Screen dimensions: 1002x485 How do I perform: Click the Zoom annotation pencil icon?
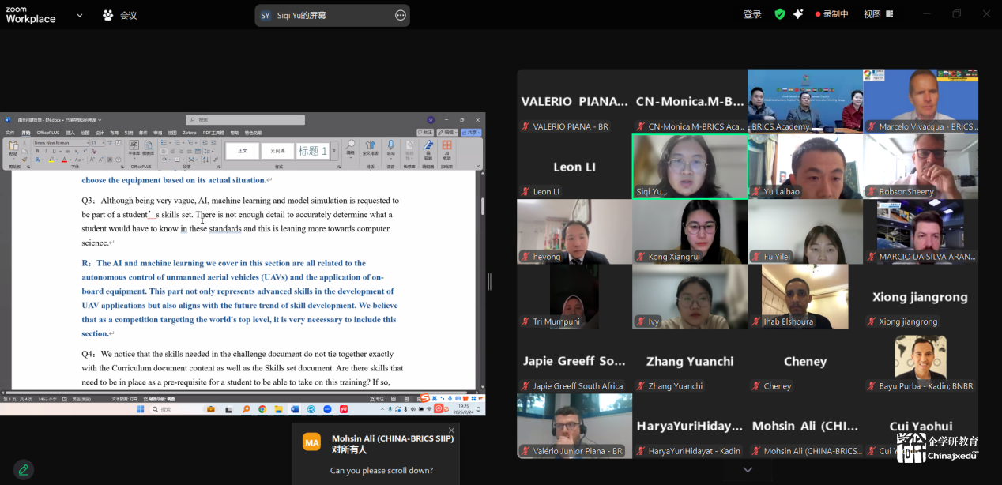click(x=23, y=469)
